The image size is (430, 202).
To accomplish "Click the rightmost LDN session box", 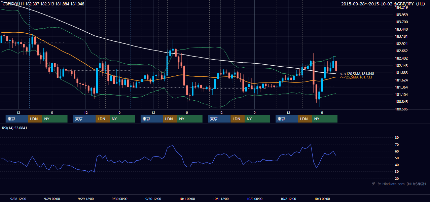I will tap(305, 119).
